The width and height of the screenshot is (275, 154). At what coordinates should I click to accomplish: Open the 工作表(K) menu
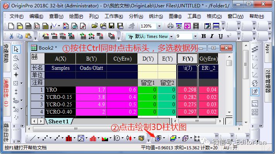(113, 16)
